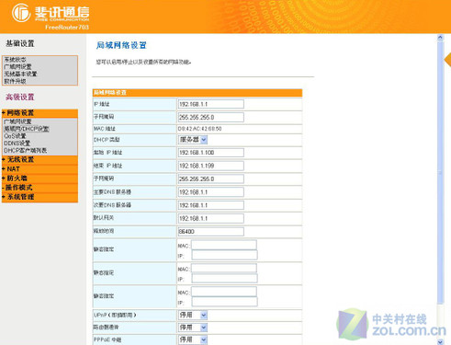Click the 基础设置 sidebar heading
Screen dimensions: 451x345
pos(20,43)
